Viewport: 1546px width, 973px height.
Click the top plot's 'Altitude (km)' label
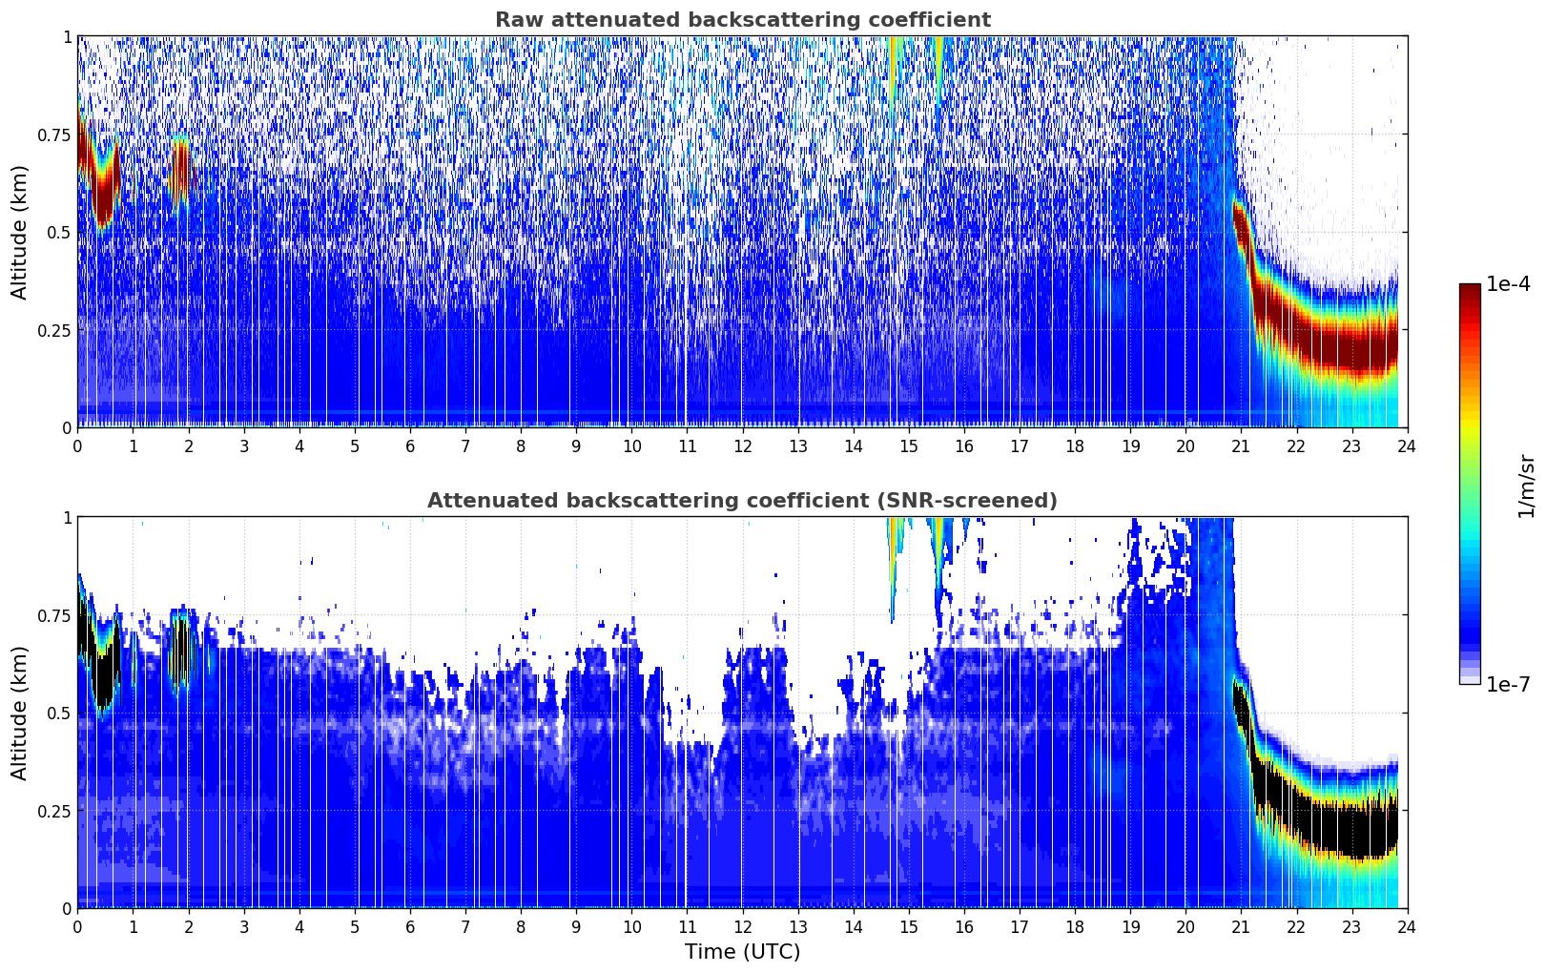(20, 232)
